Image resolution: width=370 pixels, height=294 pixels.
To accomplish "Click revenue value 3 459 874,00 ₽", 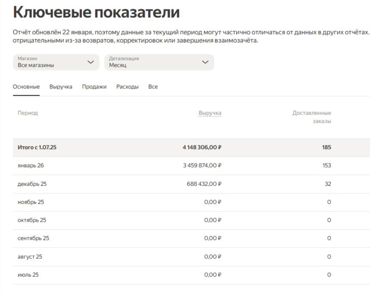I will coord(202,165).
